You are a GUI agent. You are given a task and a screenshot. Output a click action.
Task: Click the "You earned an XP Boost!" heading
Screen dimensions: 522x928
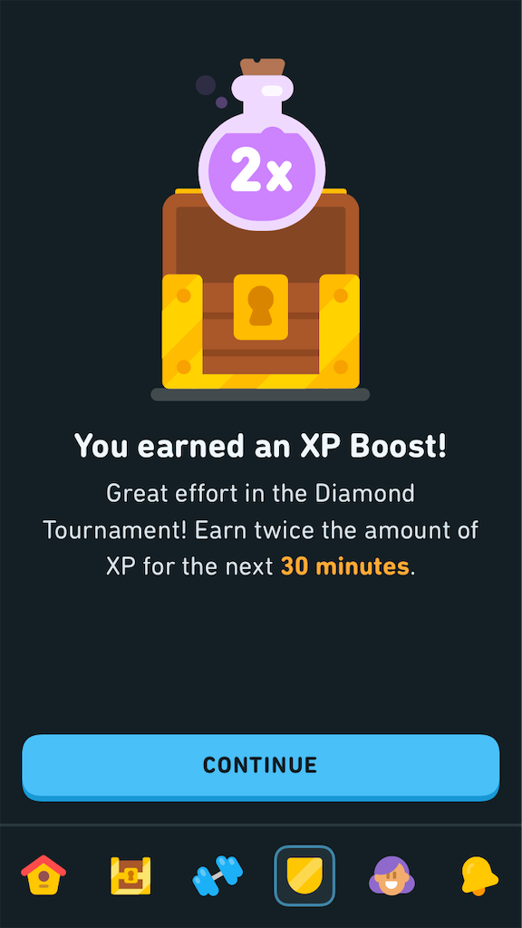coord(260,446)
